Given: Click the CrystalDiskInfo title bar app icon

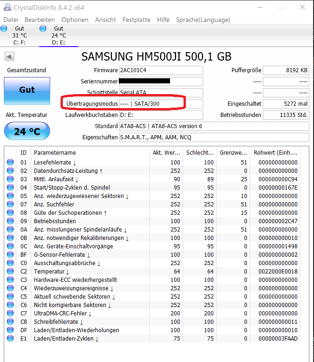Looking at the screenshot, I should click(7, 7).
